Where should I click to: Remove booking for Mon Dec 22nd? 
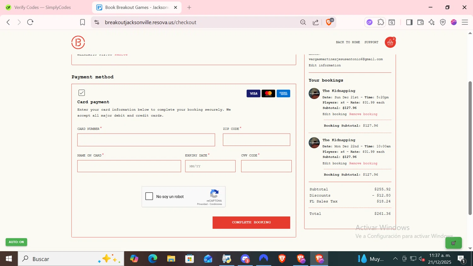tap(363, 163)
